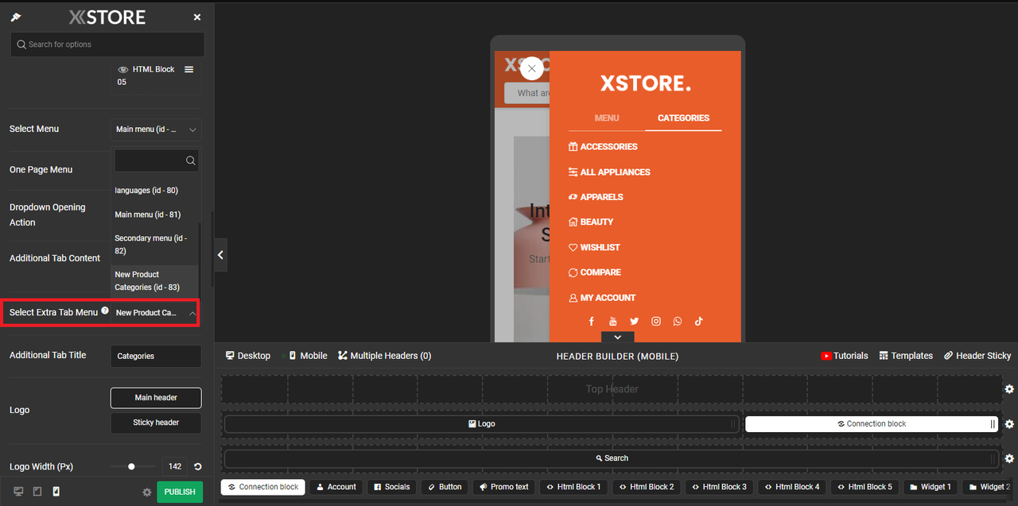Open Logo row settings gear
This screenshot has width=1018, height=506.
1009,424
